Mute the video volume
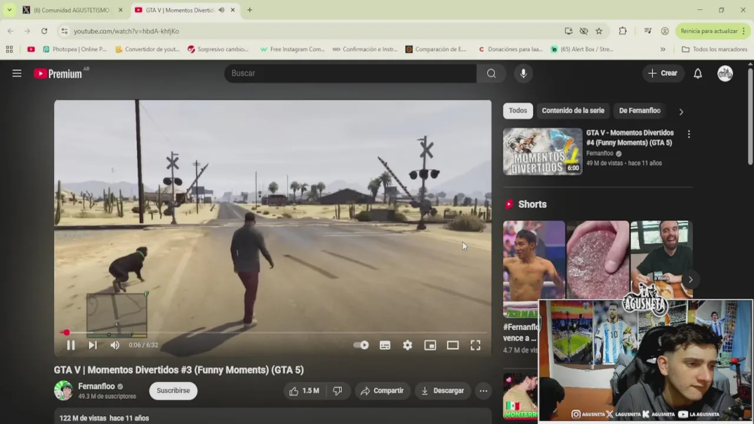The width and height of the screenshot is (754, 424). coord(115,345)
